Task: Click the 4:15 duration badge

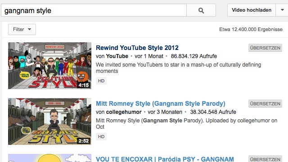Action: (x=84, y=85)
